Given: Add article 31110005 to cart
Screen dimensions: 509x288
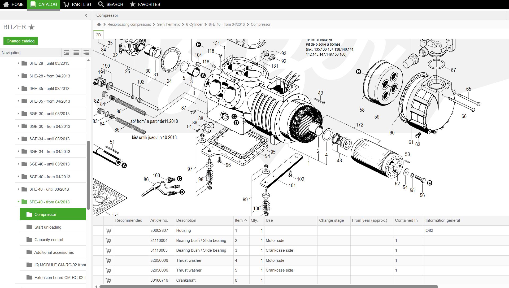Looking at the screenshot, I should pos(108,250).
